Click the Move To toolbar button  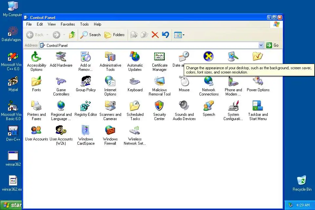click(134, 35)
